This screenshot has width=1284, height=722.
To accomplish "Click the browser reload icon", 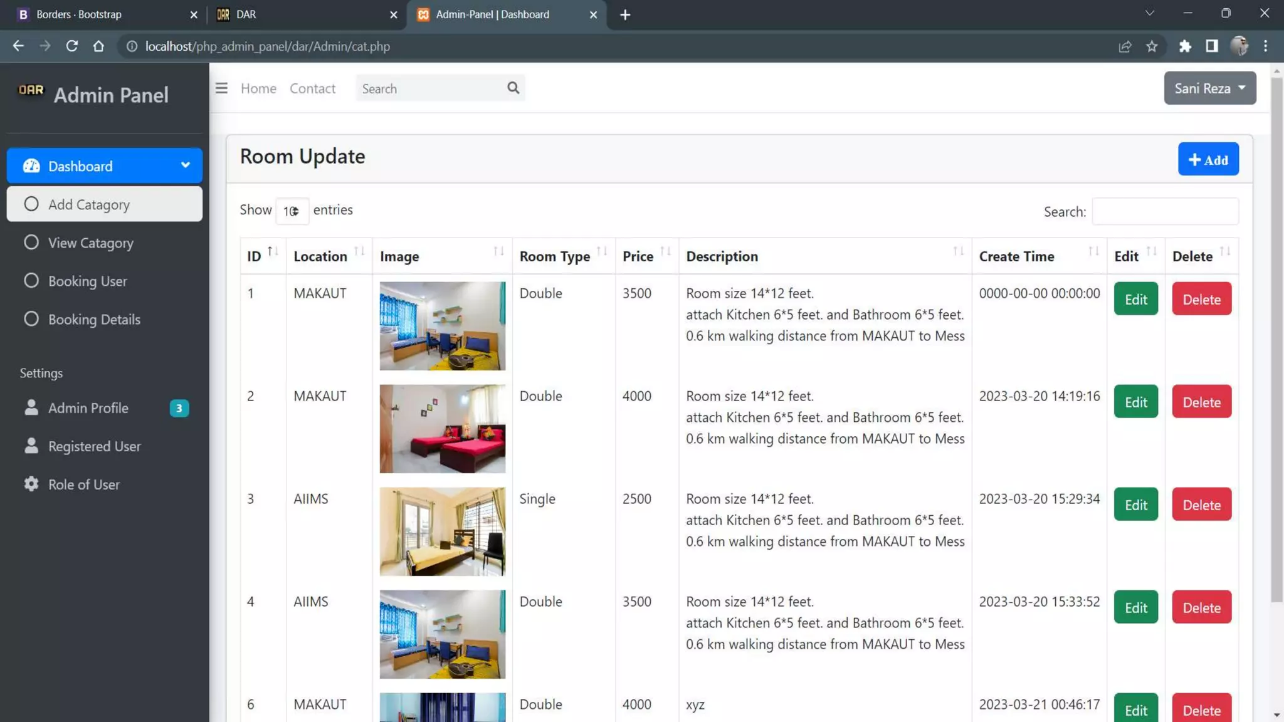I will coord(72,46).
